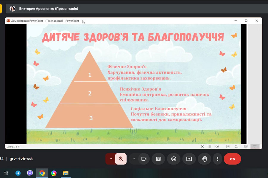Viewport: 268px width, 178px height.
Task: Leave the call with red hang-up button
Action: coord(232,159)
